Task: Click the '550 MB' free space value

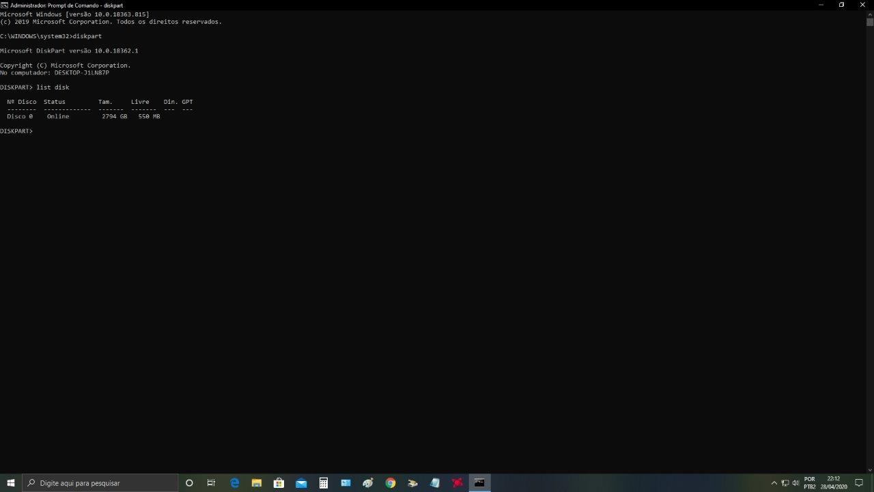Action: [x=149, y=117]
